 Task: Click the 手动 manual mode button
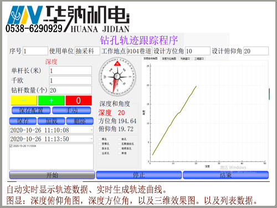(x=71, y=110)
